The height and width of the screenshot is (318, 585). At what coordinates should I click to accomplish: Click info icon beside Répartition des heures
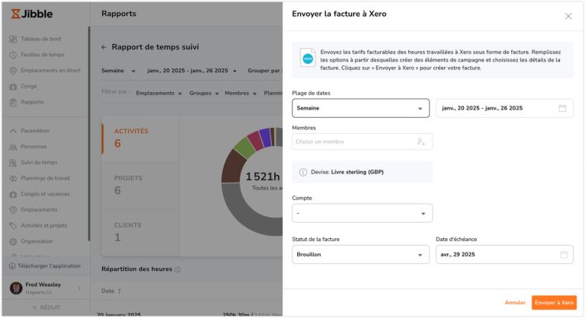[177, 269]
